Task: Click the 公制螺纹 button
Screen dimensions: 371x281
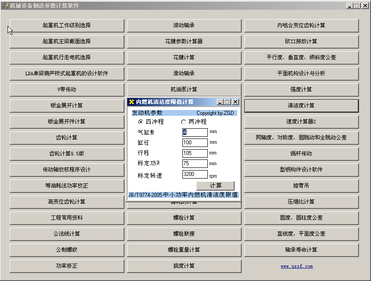Action: [67, 250]
